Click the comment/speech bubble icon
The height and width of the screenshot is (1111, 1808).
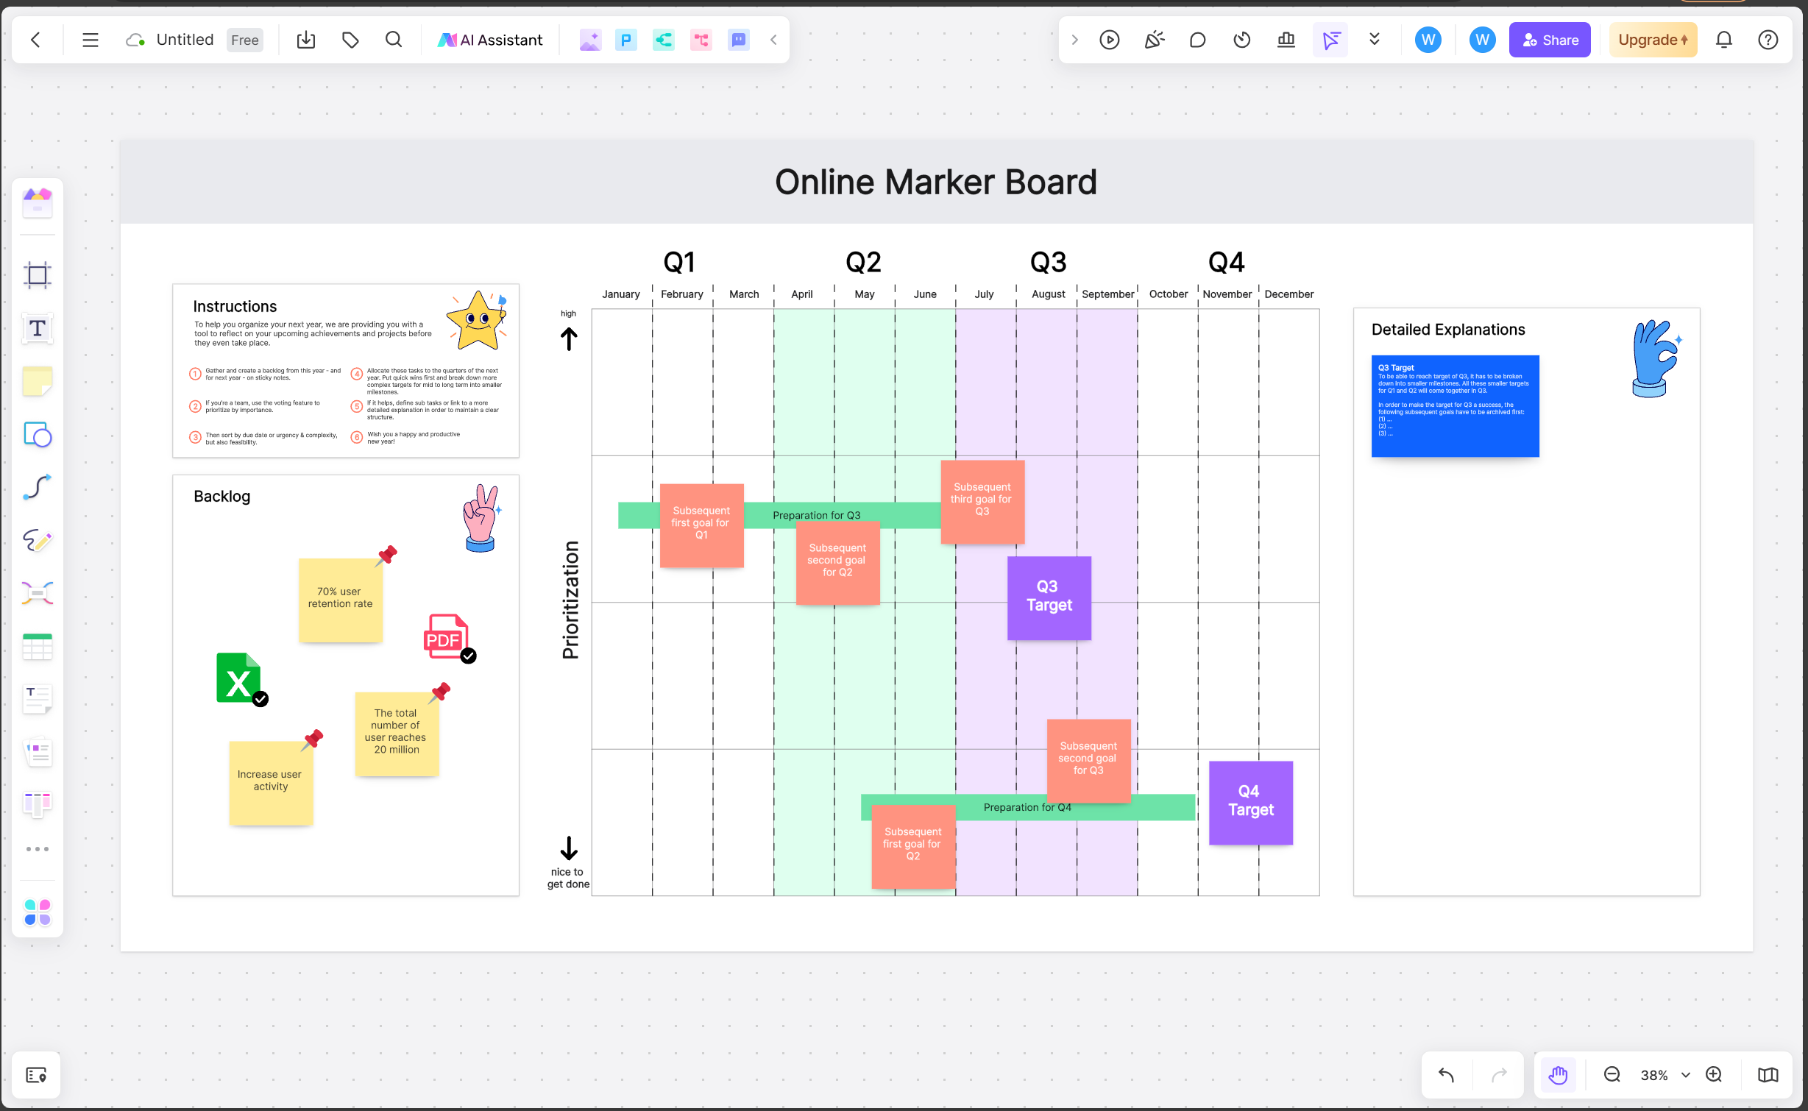(1197, 39)
